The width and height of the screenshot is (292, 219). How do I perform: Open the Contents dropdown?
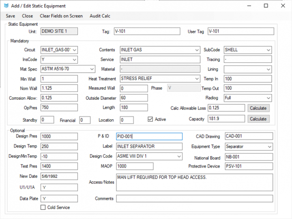[197, 50]
